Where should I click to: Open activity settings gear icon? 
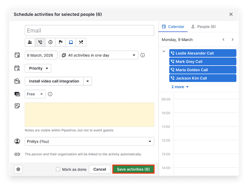pos(19,169)
